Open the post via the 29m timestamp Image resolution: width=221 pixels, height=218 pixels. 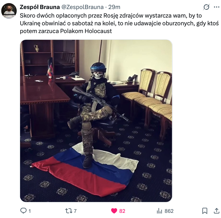[114, 7]
